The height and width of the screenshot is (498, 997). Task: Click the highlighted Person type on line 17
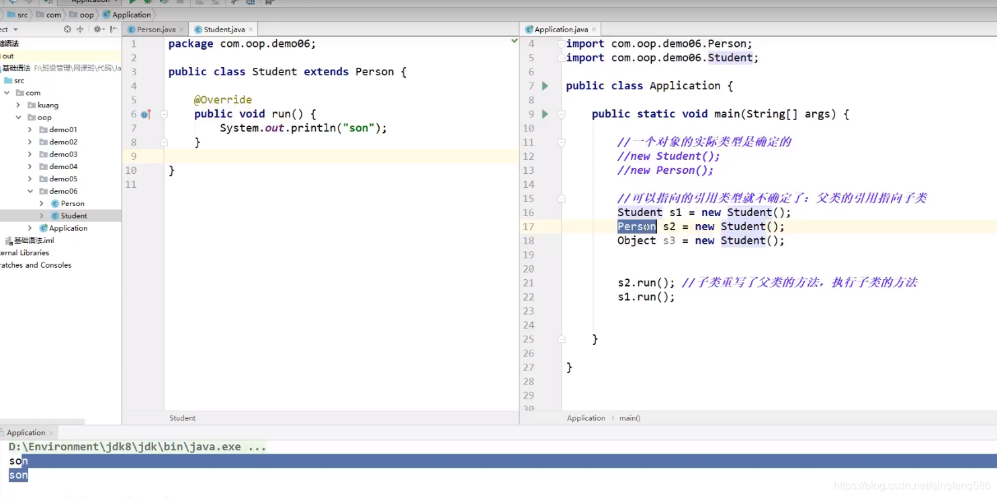pos(636,227)
